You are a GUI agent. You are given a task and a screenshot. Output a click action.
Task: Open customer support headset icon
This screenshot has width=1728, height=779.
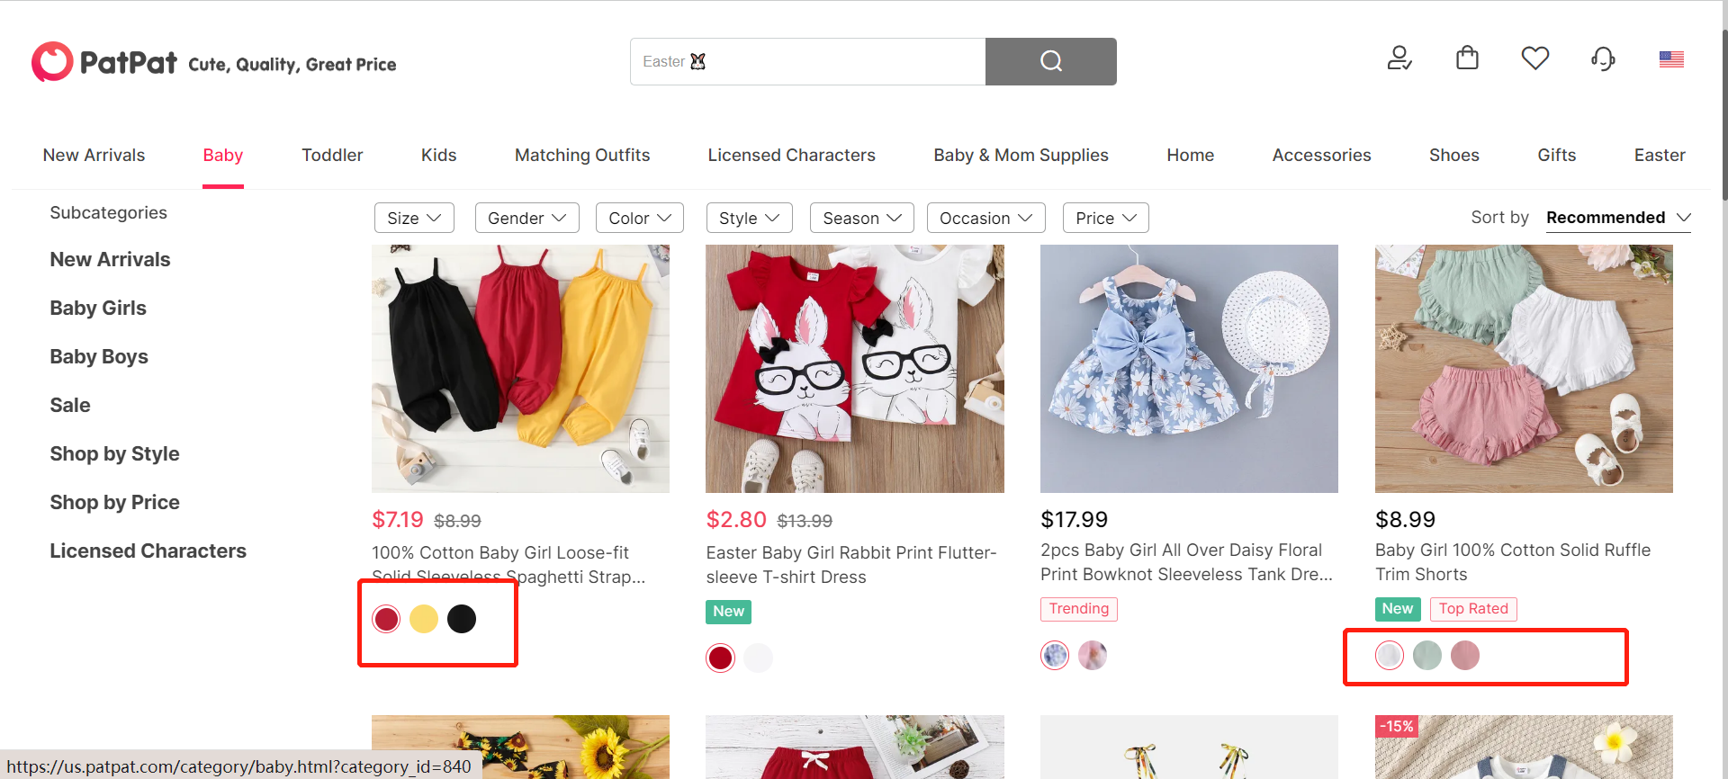tap(1603, 59)
